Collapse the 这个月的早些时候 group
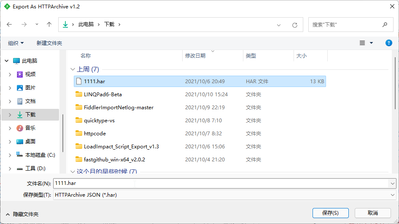Viewport: 399px width, 224px height. (x=73, y=172)
